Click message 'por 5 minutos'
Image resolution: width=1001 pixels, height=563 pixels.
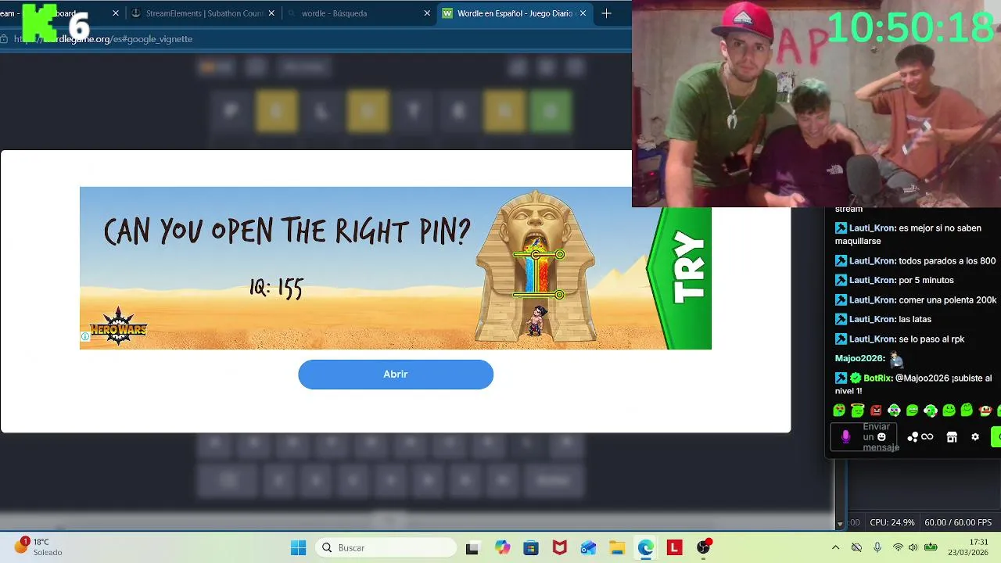(x=926, y=280)
